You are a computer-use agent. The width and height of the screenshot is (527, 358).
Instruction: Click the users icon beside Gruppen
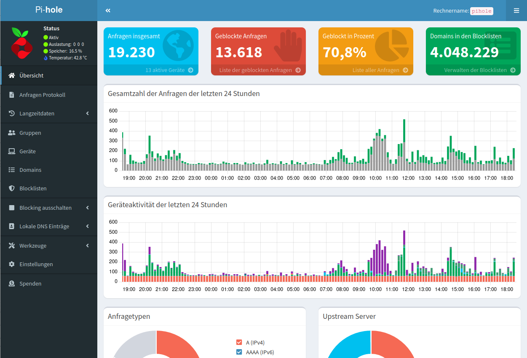12,133
